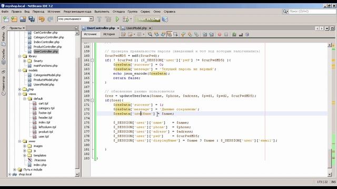The image size is (337, 189).
Task: Click the Find Selection magnifier icon
Action: tap(150, 34)
